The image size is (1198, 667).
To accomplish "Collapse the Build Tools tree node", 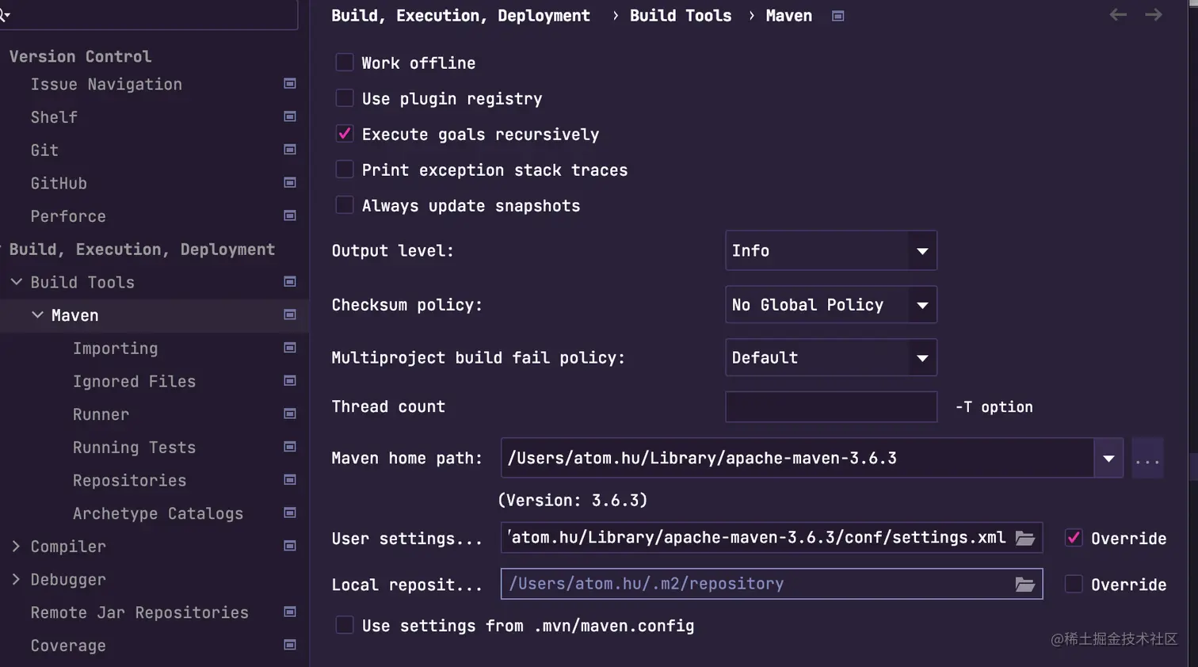I will coord(16,282).
